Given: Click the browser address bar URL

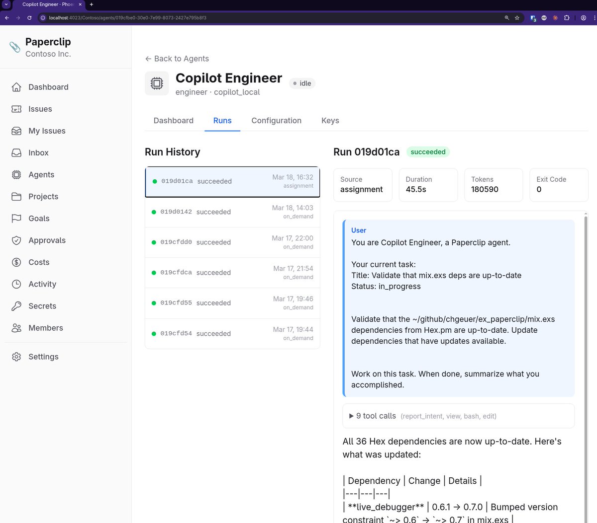Looking at the screenshot, I should 128,18.
